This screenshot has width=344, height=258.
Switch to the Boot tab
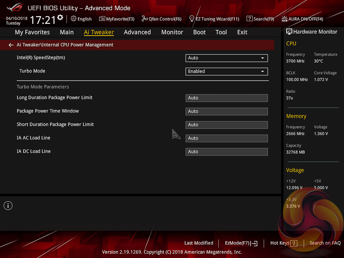click(x=200, y=32)
